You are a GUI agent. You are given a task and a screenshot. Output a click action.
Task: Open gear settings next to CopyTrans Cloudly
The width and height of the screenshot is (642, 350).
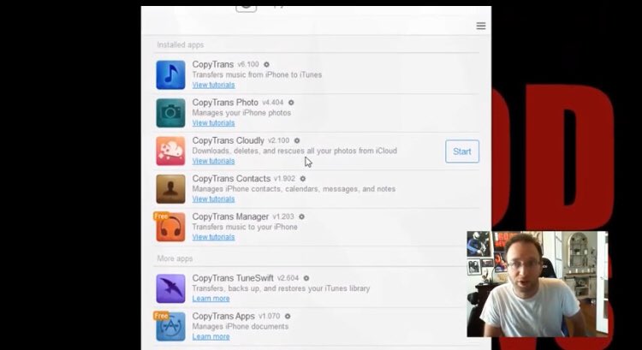[x=297, y=141]
